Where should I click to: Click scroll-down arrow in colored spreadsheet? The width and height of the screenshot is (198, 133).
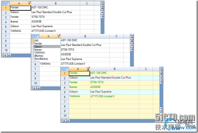[161, 109]
